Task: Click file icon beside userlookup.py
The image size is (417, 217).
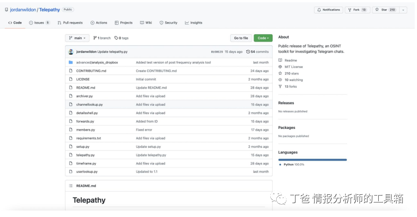Action: pyautogui.click(x=71, y=171)
